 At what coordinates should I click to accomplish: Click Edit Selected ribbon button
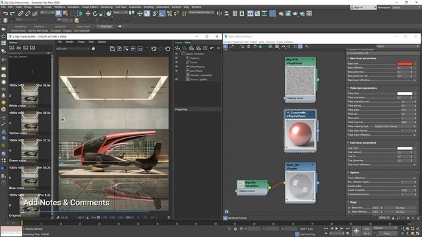click(x=82, y=31)
